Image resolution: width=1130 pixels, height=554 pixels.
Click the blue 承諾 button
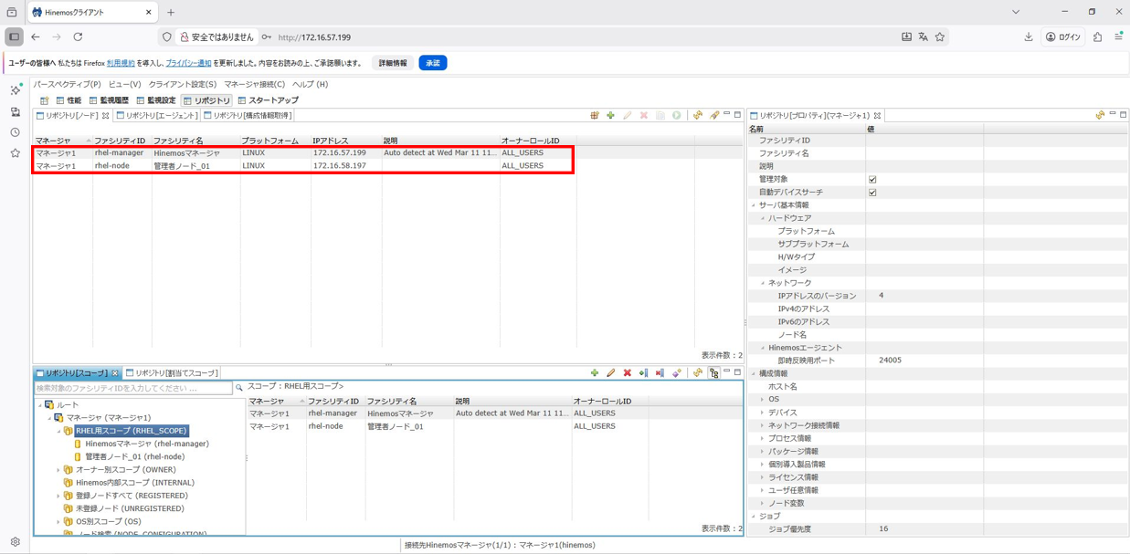(432, 63)
